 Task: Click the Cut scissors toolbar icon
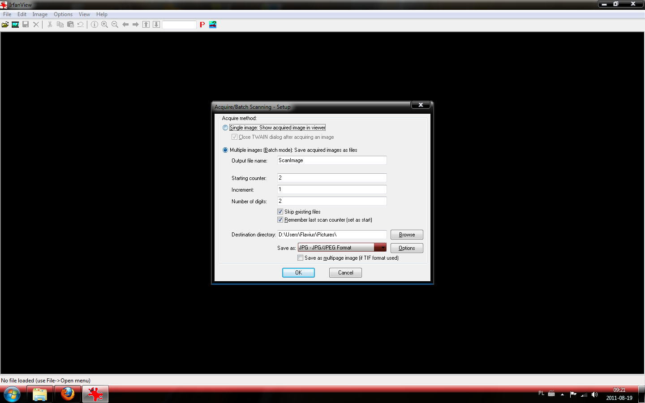(x=50, y=25)
